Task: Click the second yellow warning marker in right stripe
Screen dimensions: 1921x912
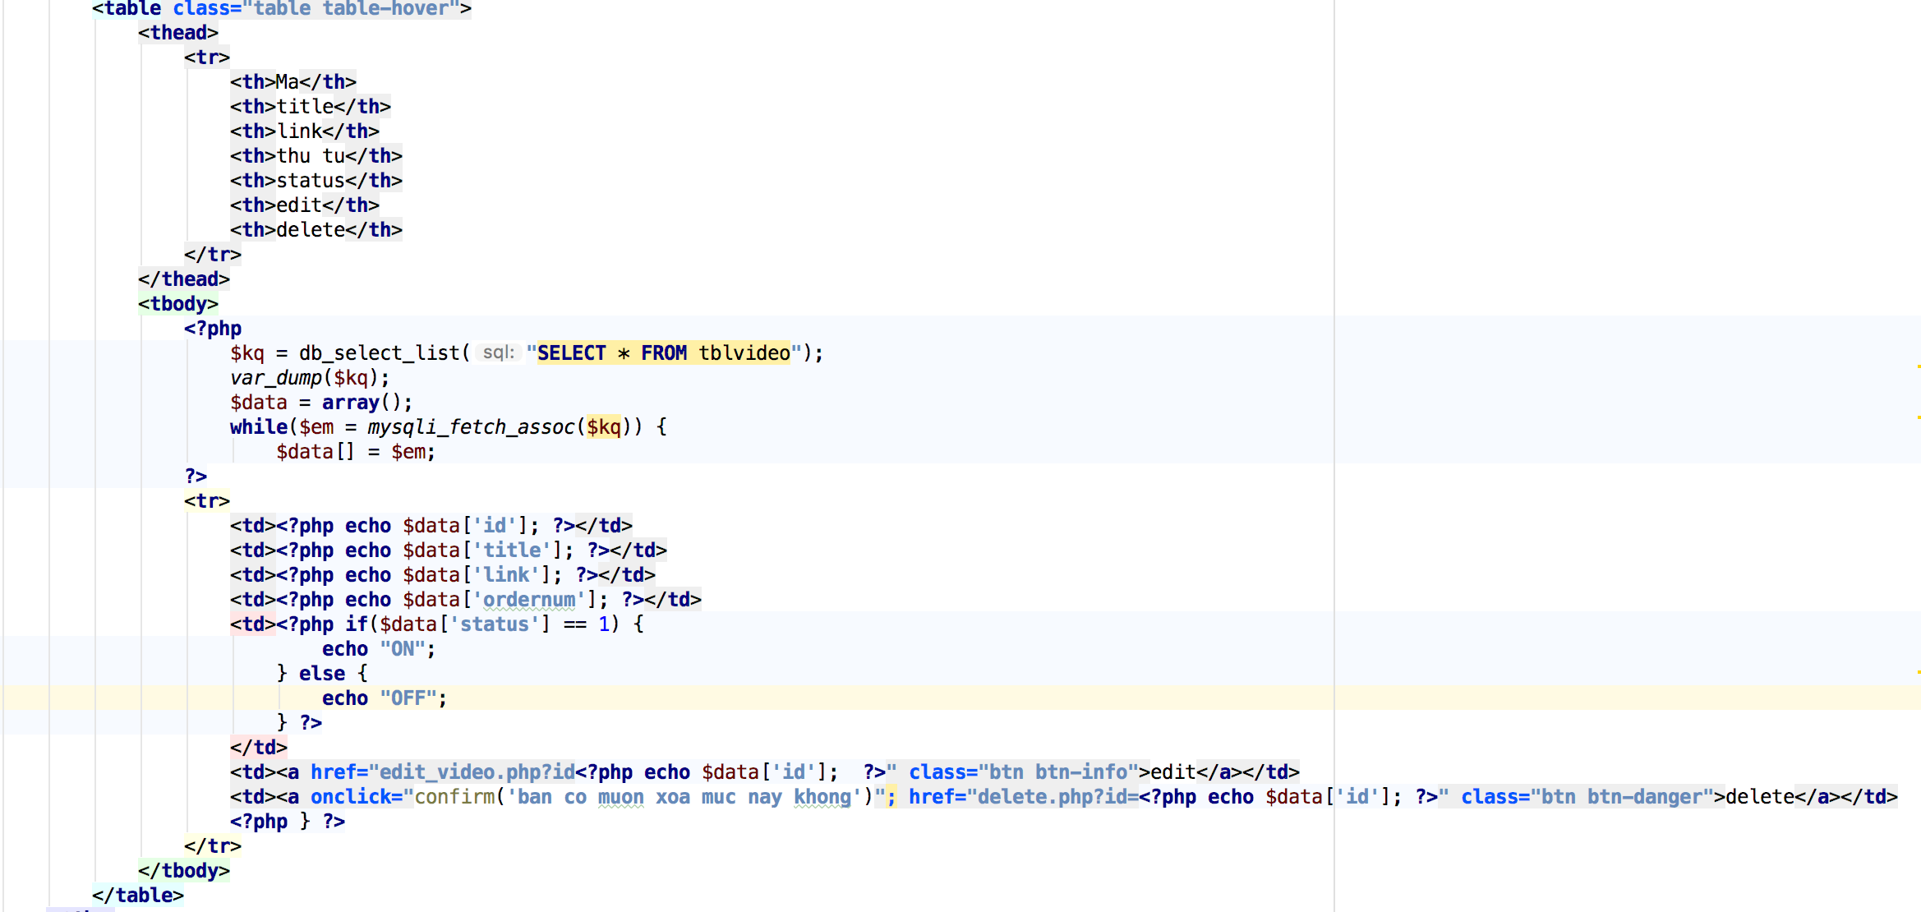Action: tap(1918, 417)
